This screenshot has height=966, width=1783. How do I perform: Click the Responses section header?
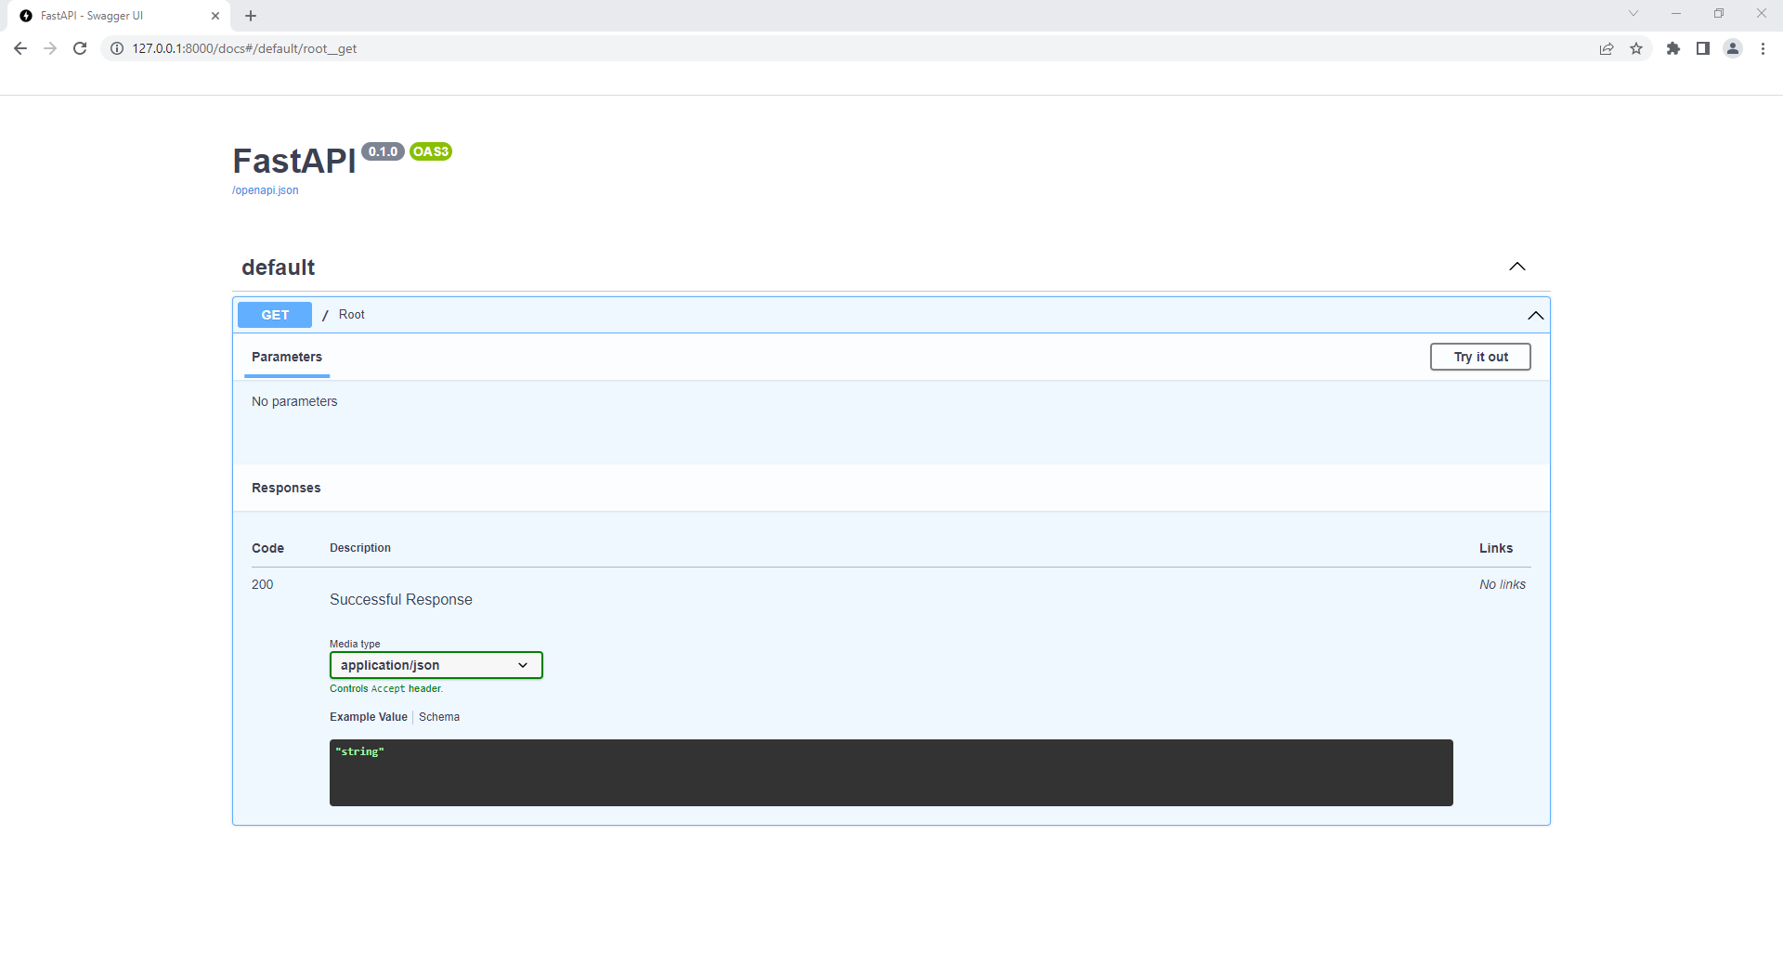click(286, 488)
